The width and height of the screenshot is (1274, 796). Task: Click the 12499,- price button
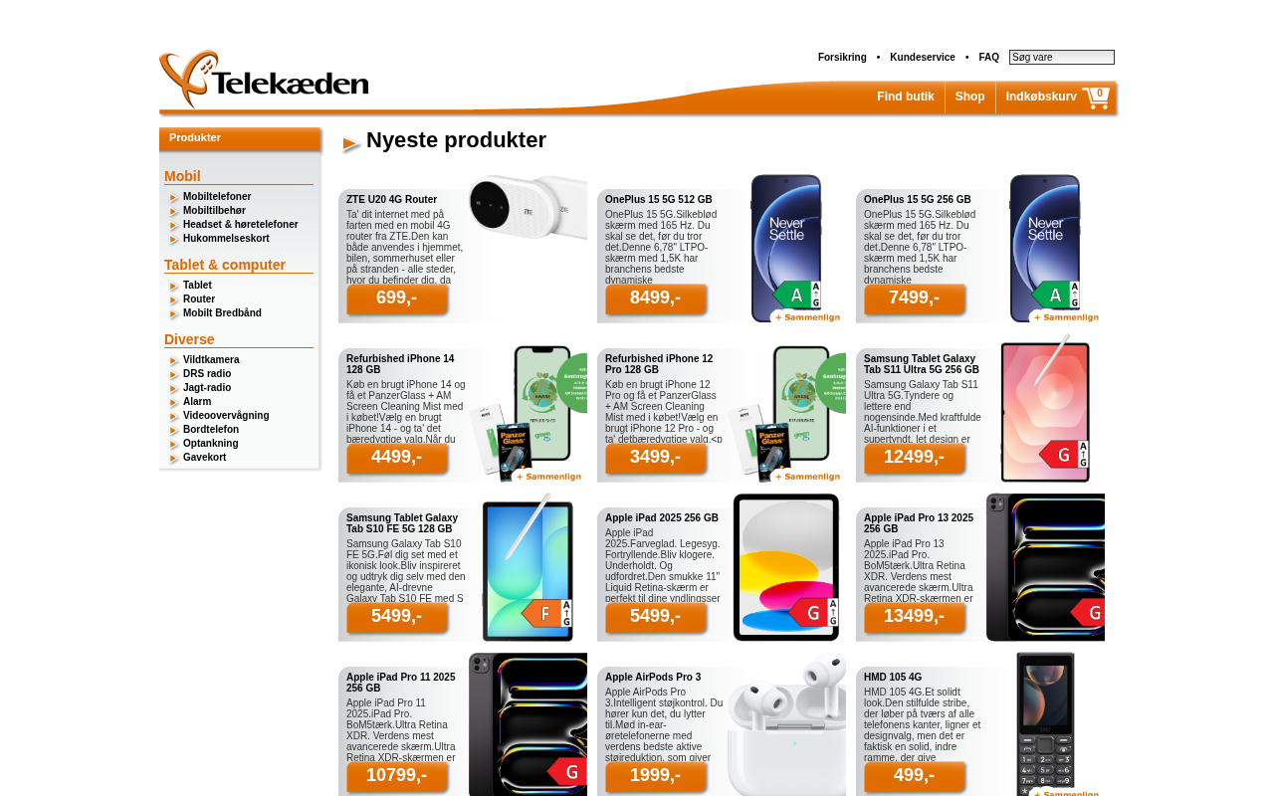tap(915, 457)
